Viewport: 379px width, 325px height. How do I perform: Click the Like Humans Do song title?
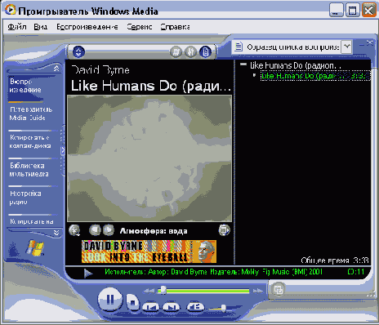[x=151, y=86]
